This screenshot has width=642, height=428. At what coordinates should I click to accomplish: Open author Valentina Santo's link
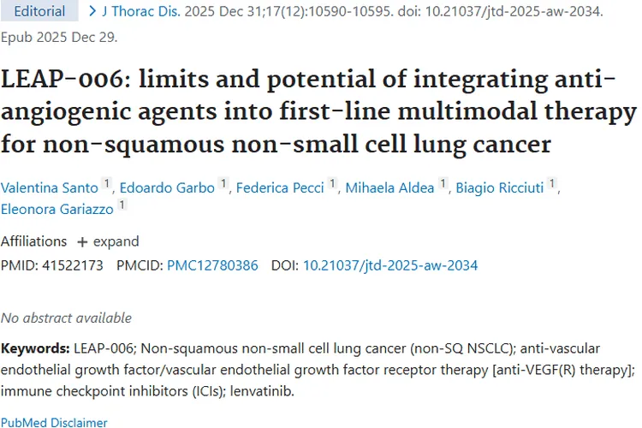pos(49,187)
